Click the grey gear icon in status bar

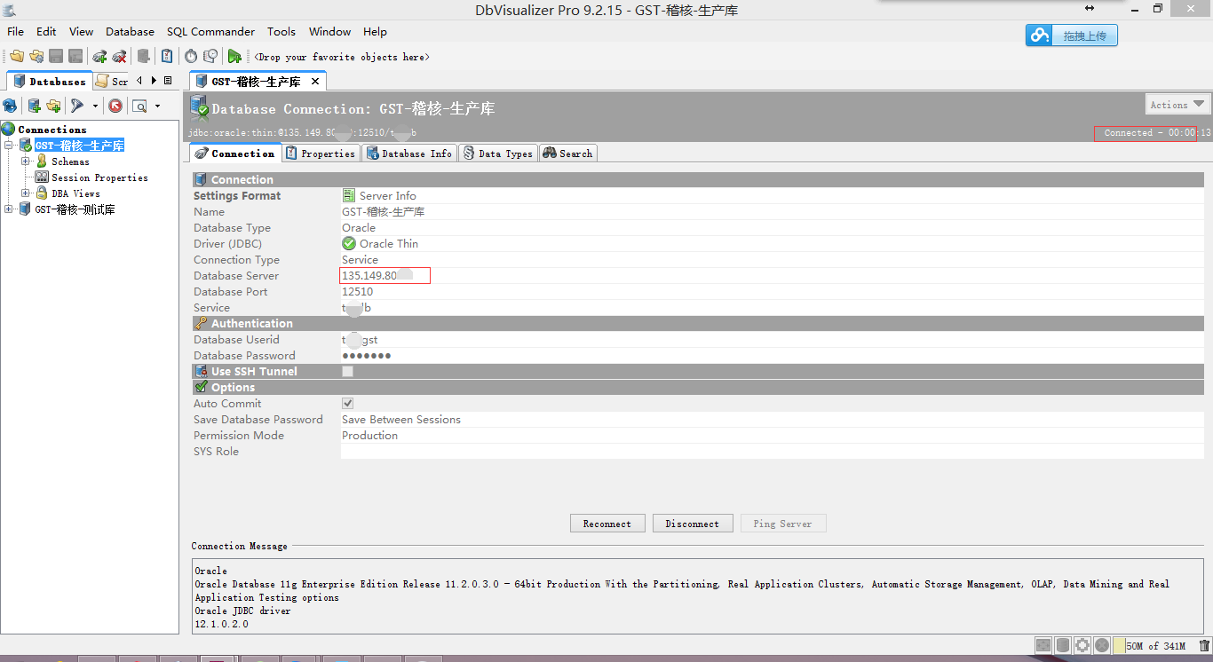(1082, 646)
